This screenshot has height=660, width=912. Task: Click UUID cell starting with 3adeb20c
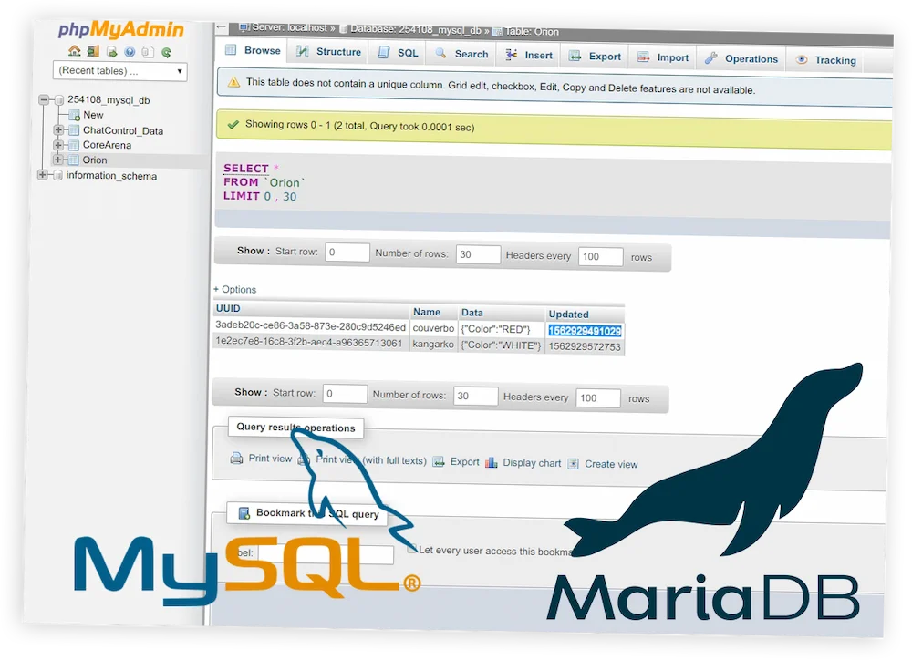point(311,326)
